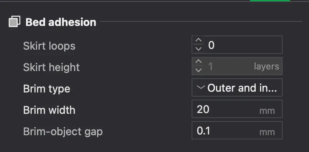Click the layers unit in Skirt height

click(x=267, y=67)
